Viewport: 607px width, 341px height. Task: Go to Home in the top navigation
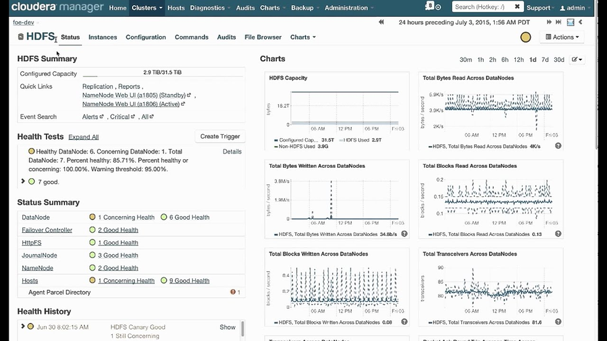118,7
